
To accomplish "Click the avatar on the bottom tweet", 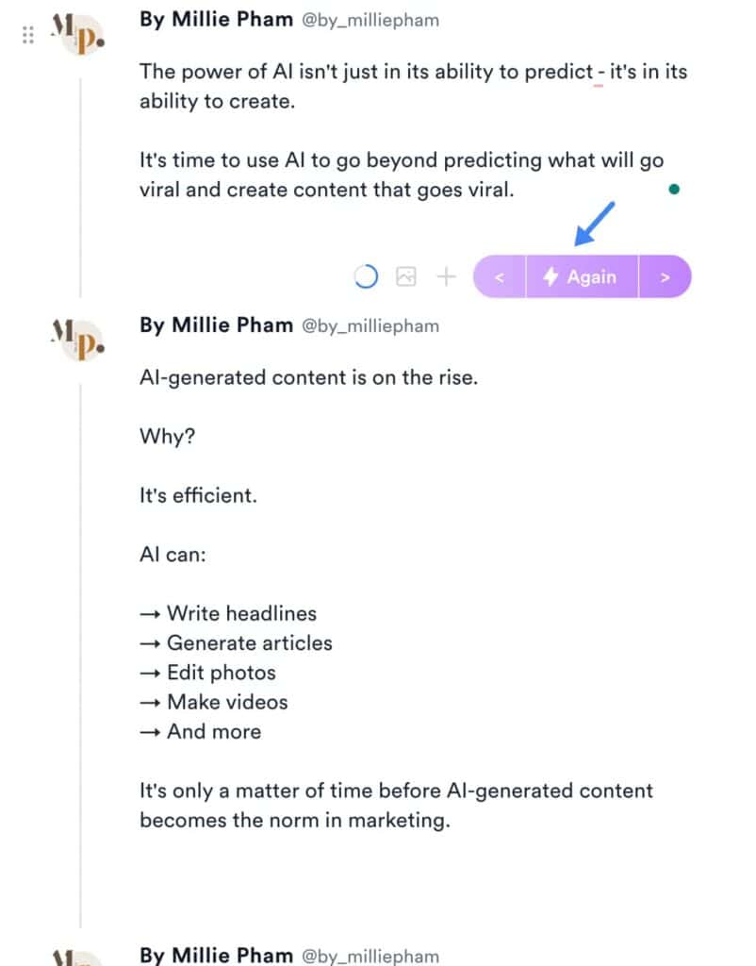I will pyautogui.click(x=78, y=959).
